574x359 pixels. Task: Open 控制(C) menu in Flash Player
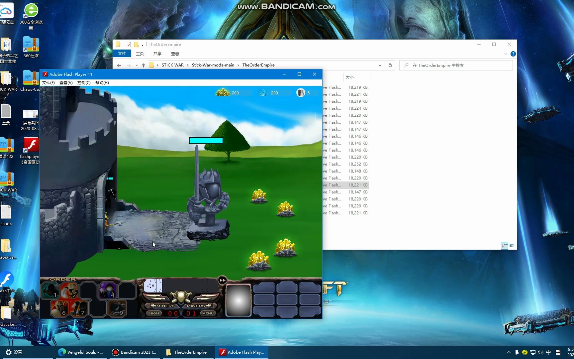click(84, 83)
